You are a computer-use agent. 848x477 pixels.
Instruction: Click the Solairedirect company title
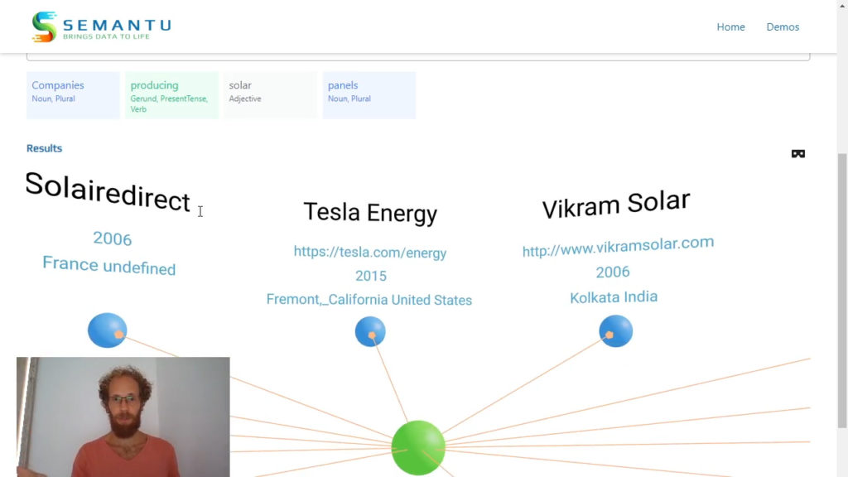coord(108,191)
